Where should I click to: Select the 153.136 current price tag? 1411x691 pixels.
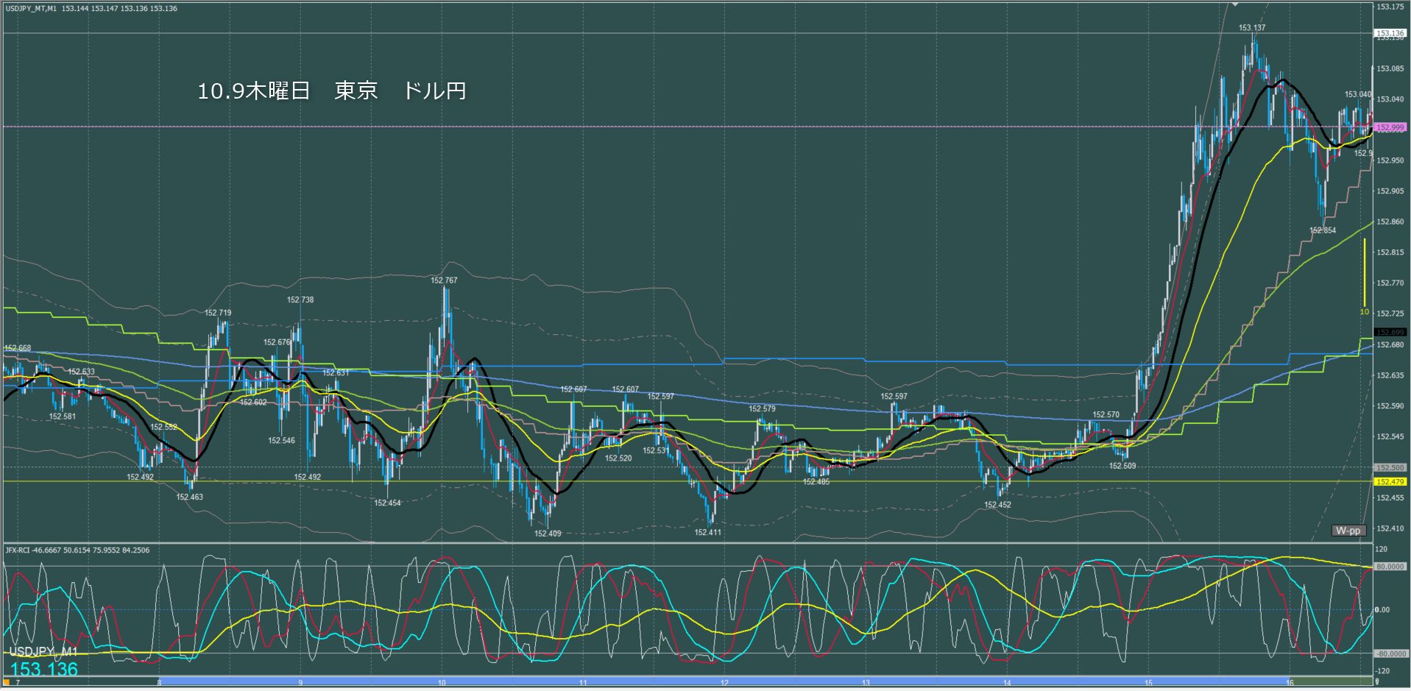tap(1390, 33)
